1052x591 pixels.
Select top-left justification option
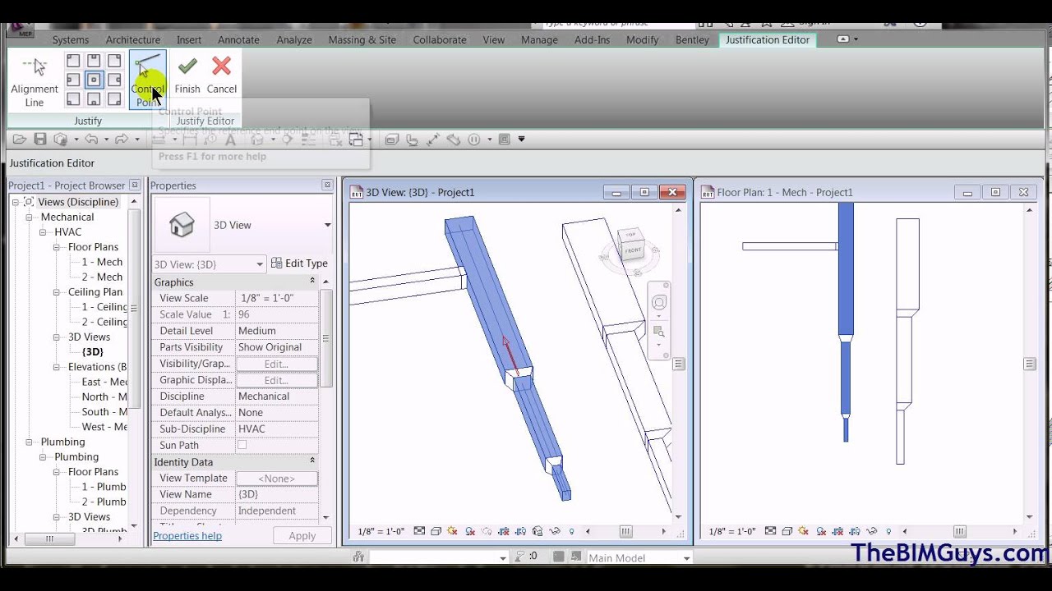coord(73,61)
